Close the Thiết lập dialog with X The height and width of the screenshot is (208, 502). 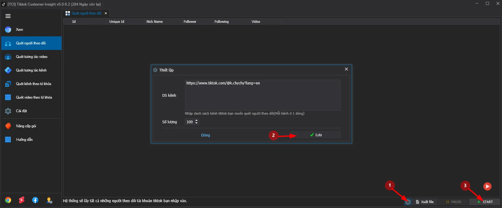[x=346, y=69]
